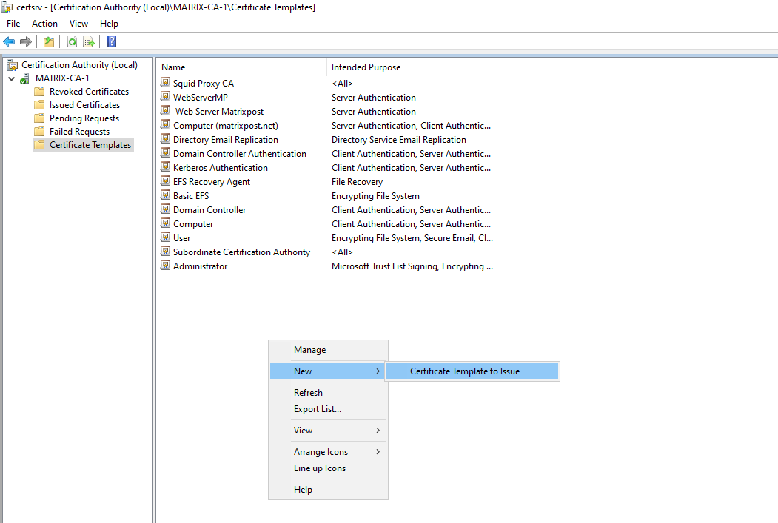Collapse the MATRIX-CA-1 tree node

11,78
